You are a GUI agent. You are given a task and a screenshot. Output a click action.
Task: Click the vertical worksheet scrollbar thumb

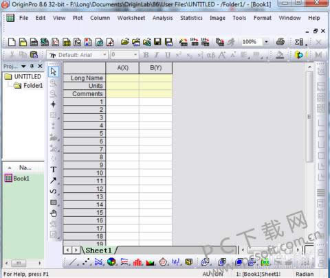tap(309, 117)
